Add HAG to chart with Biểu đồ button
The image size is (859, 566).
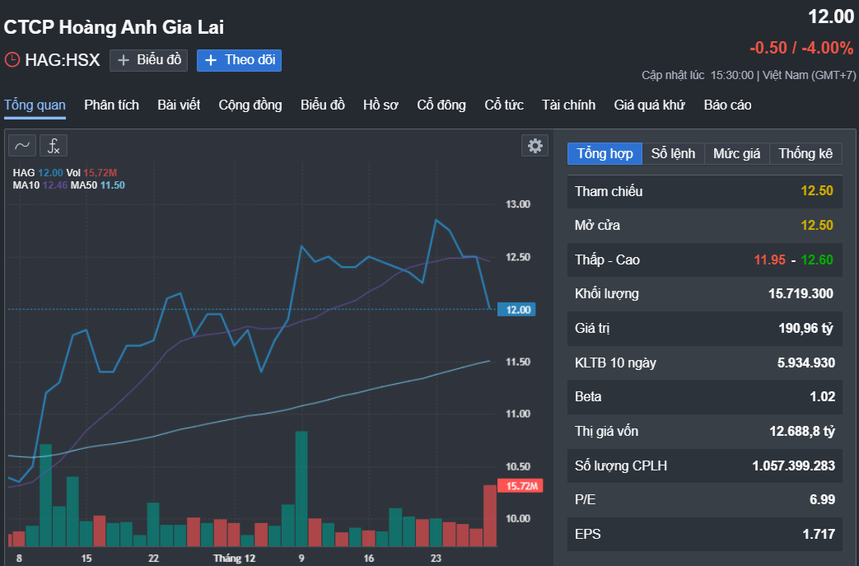coord(148,60)
